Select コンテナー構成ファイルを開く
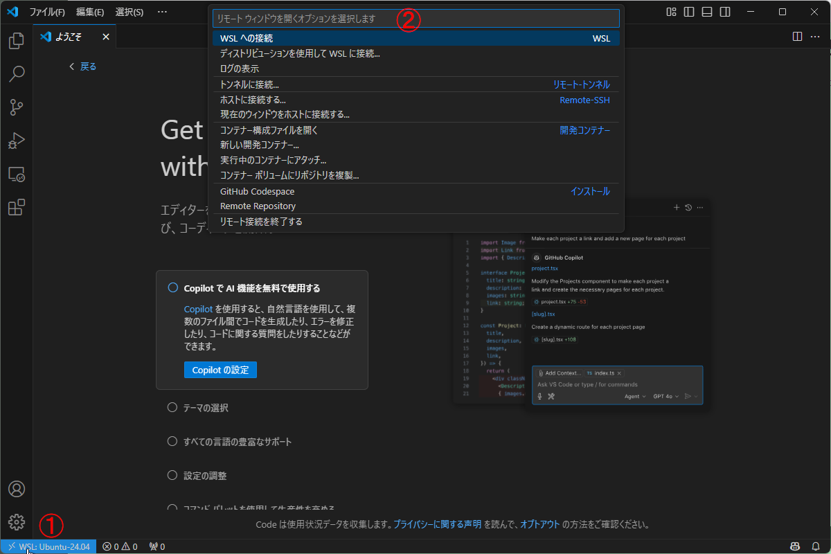This screenshot has height=554, width=831. pos(416,130)
